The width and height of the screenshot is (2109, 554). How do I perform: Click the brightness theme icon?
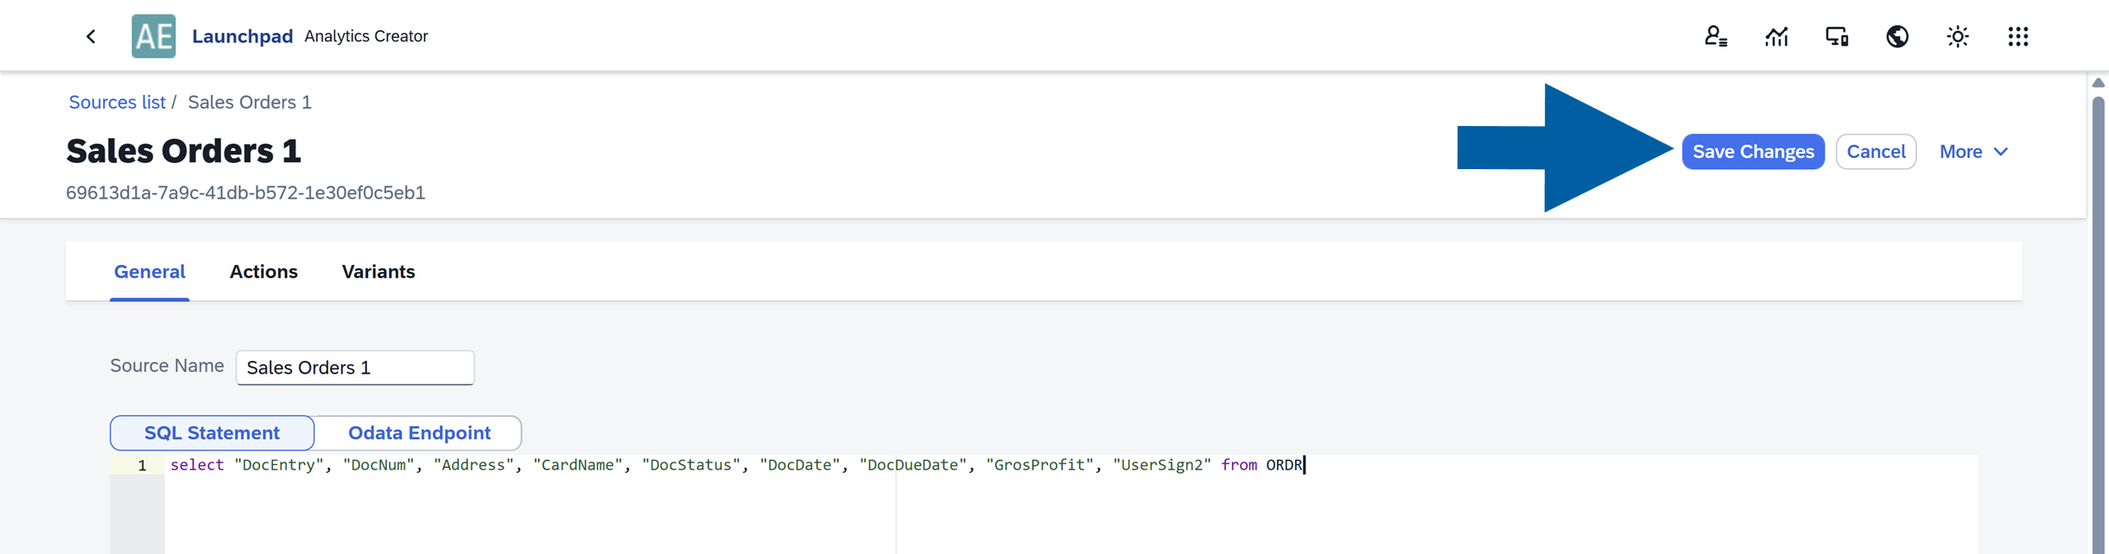click(1957, 36)
